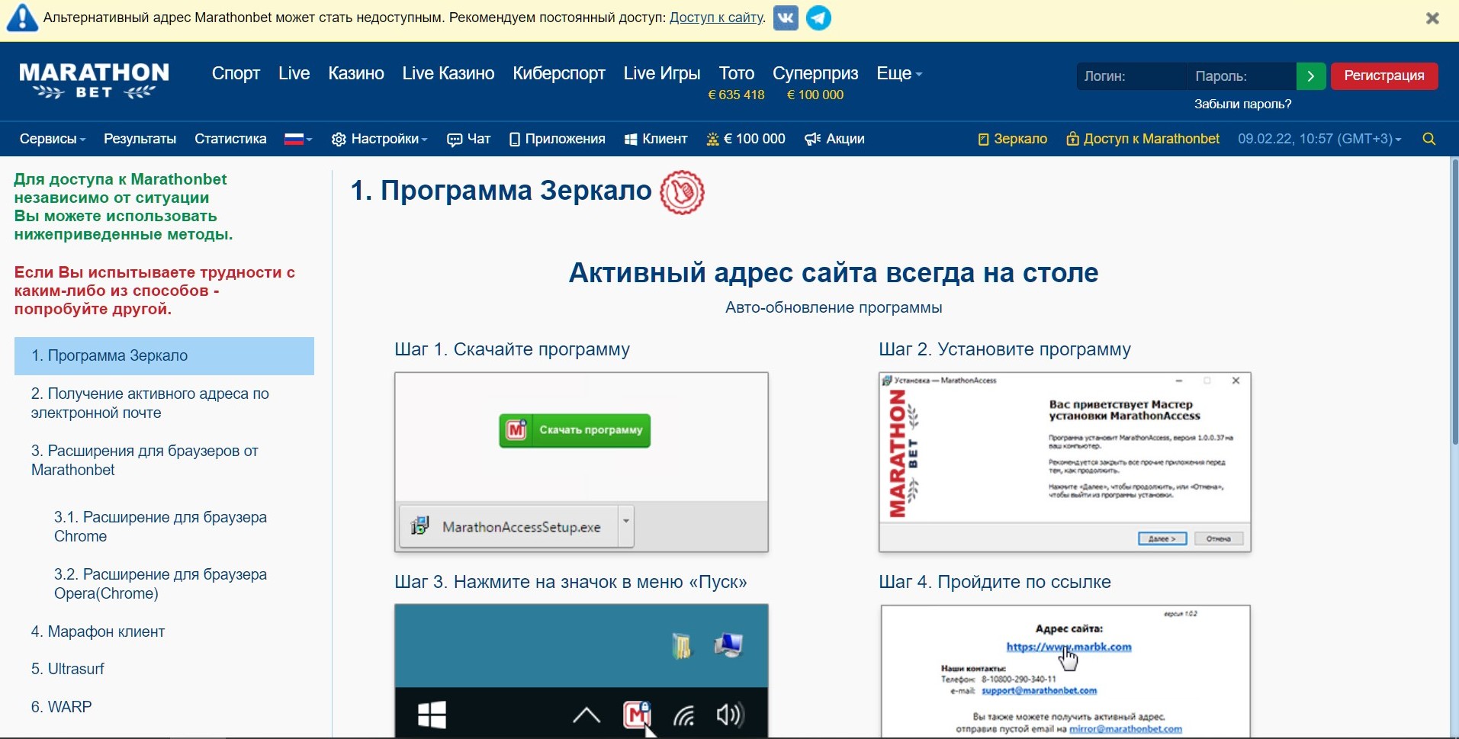
Task: Open the Забыли пароль link
Action: [1242, 104]
